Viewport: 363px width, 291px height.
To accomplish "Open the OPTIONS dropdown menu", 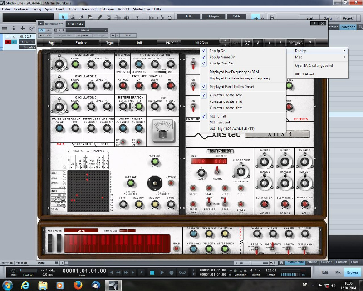I will 295,43.
